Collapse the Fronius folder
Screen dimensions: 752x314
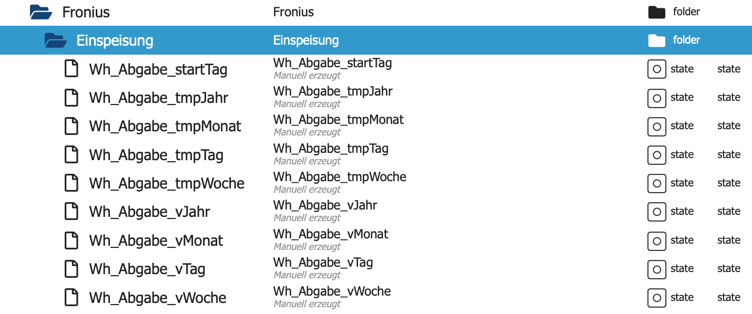[40, 12]
